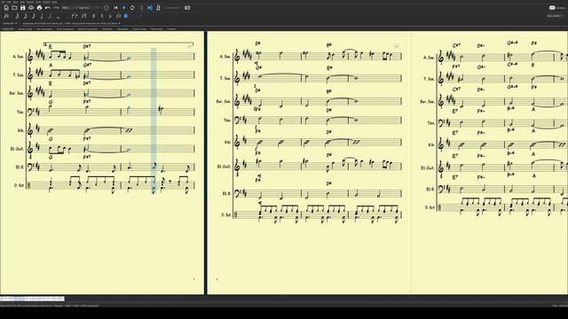The image size is (568, 319).
Task: Save the current score
Action: point(23,8)
